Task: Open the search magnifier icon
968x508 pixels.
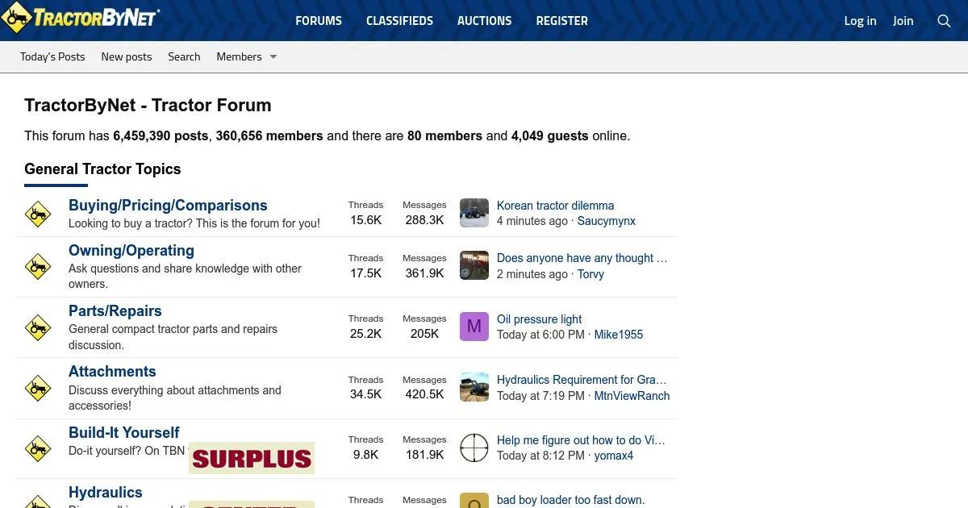Action: [944, 21]
